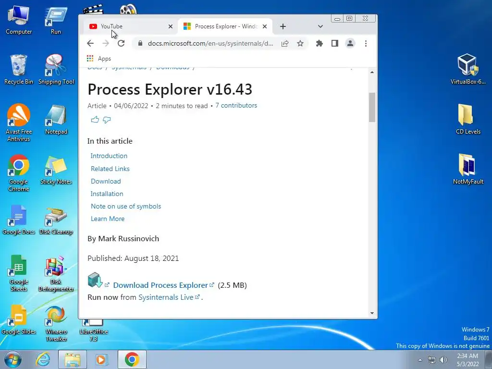Viewport: 492px width, 369px height.
Task: Open the Windows Start menu
Action: (13, 359)
